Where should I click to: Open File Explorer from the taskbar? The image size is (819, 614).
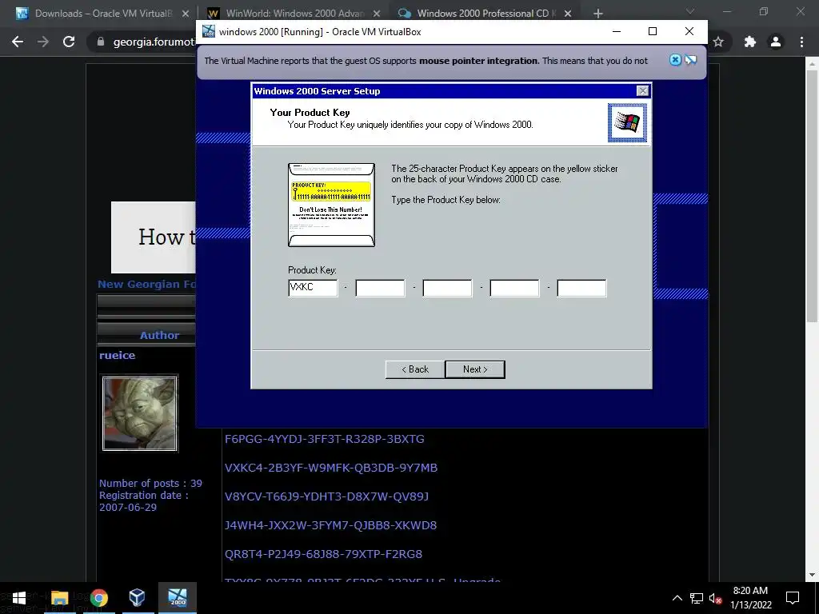click(59, 598)
